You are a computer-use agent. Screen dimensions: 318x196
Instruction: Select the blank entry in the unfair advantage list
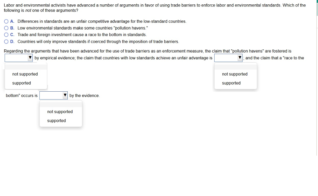click(235, 66)
